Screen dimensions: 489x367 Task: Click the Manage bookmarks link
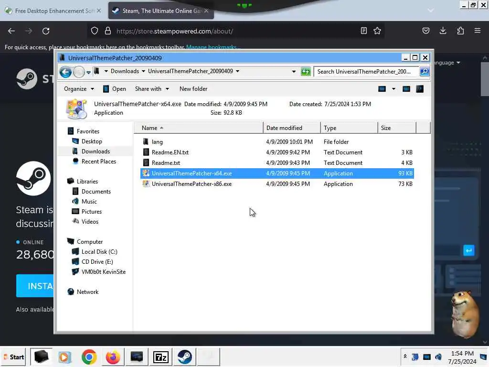(x=213, y=47)
